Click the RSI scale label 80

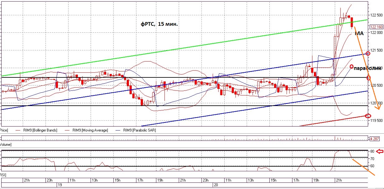pyautogui.click(x=372, y=151)
